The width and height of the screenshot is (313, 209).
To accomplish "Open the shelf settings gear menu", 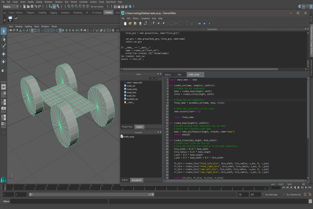I will tap(4, 20).
